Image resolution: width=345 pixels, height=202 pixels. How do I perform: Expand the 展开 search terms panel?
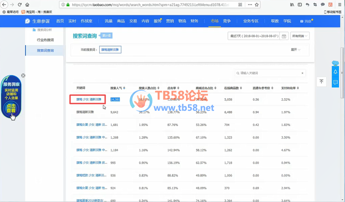(x=295, y=49)
